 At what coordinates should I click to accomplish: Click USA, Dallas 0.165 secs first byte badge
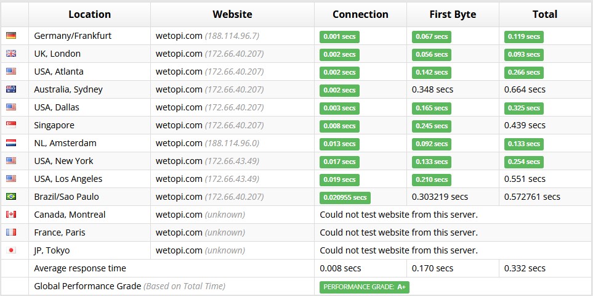[x=432, y=109]
